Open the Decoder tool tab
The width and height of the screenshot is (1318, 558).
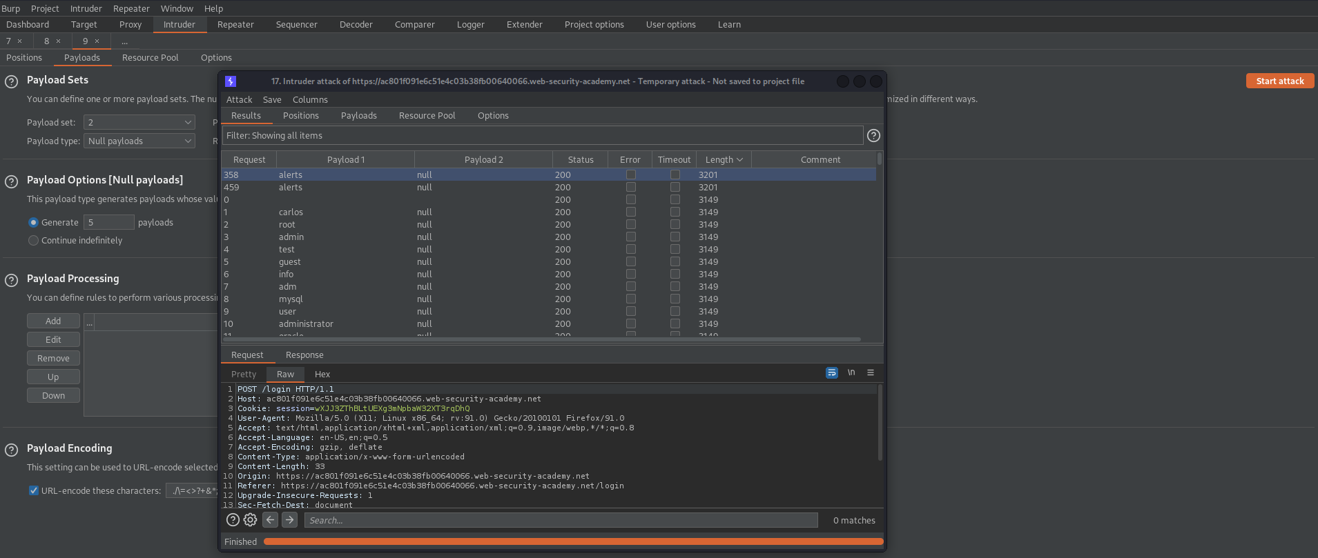click(x=356, y=24)
